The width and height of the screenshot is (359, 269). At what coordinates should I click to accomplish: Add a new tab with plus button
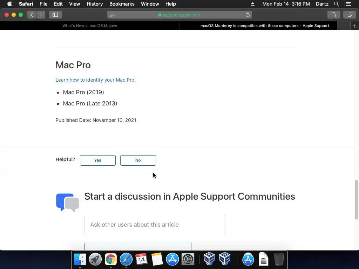tap(354, 26)
